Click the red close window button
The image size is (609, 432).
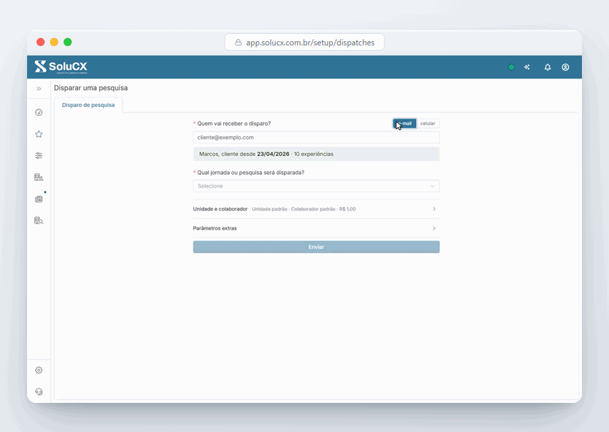(x=41, y=42)
